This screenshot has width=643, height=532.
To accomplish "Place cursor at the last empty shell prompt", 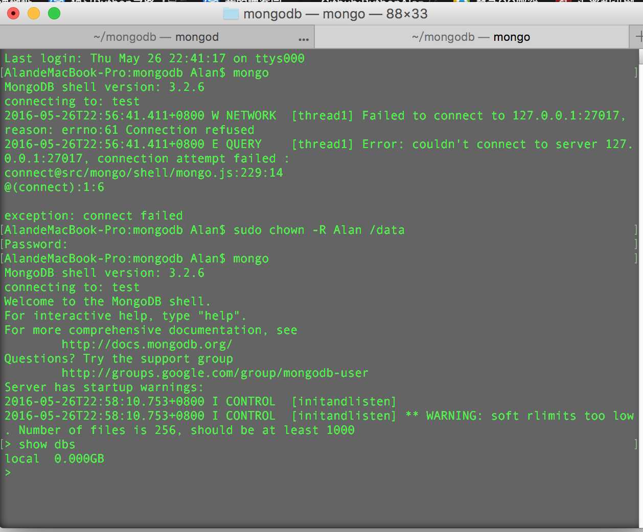I will point(8,473).
